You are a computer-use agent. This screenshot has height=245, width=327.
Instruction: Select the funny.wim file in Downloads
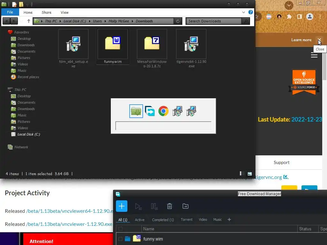tap(113, 47)
